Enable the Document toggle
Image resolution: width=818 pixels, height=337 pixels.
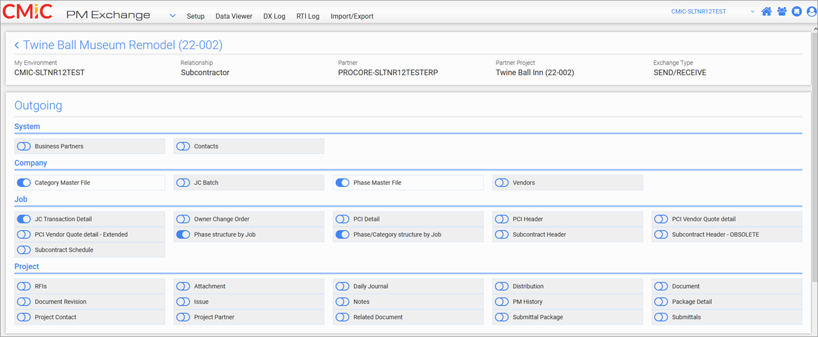661,286
